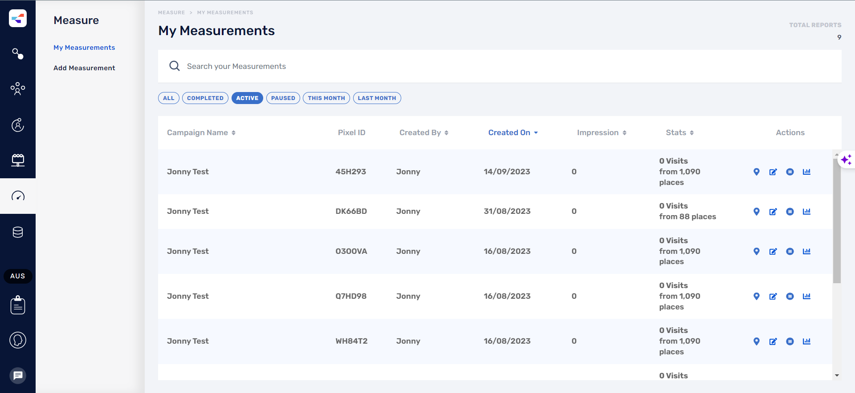Image resolution: width=855 pixels, height=393 pixels.
Task: Click the Search your Measurements field
Action: pyautogui.click(x=500, y=66)
